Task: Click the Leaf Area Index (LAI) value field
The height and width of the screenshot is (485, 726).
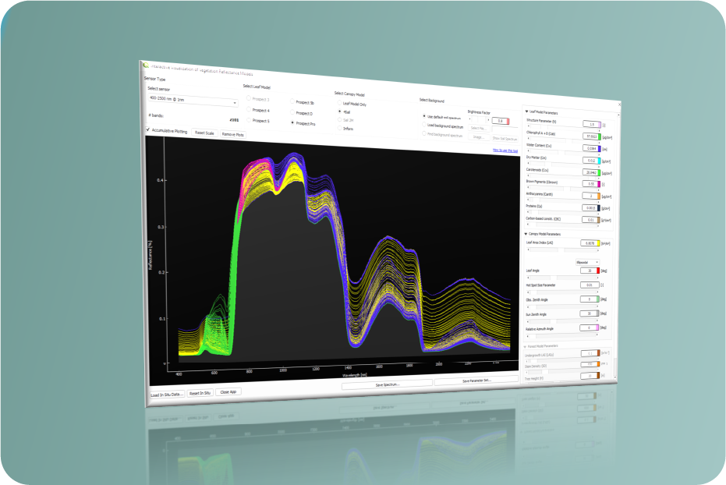Action: [x=589, y=243]
